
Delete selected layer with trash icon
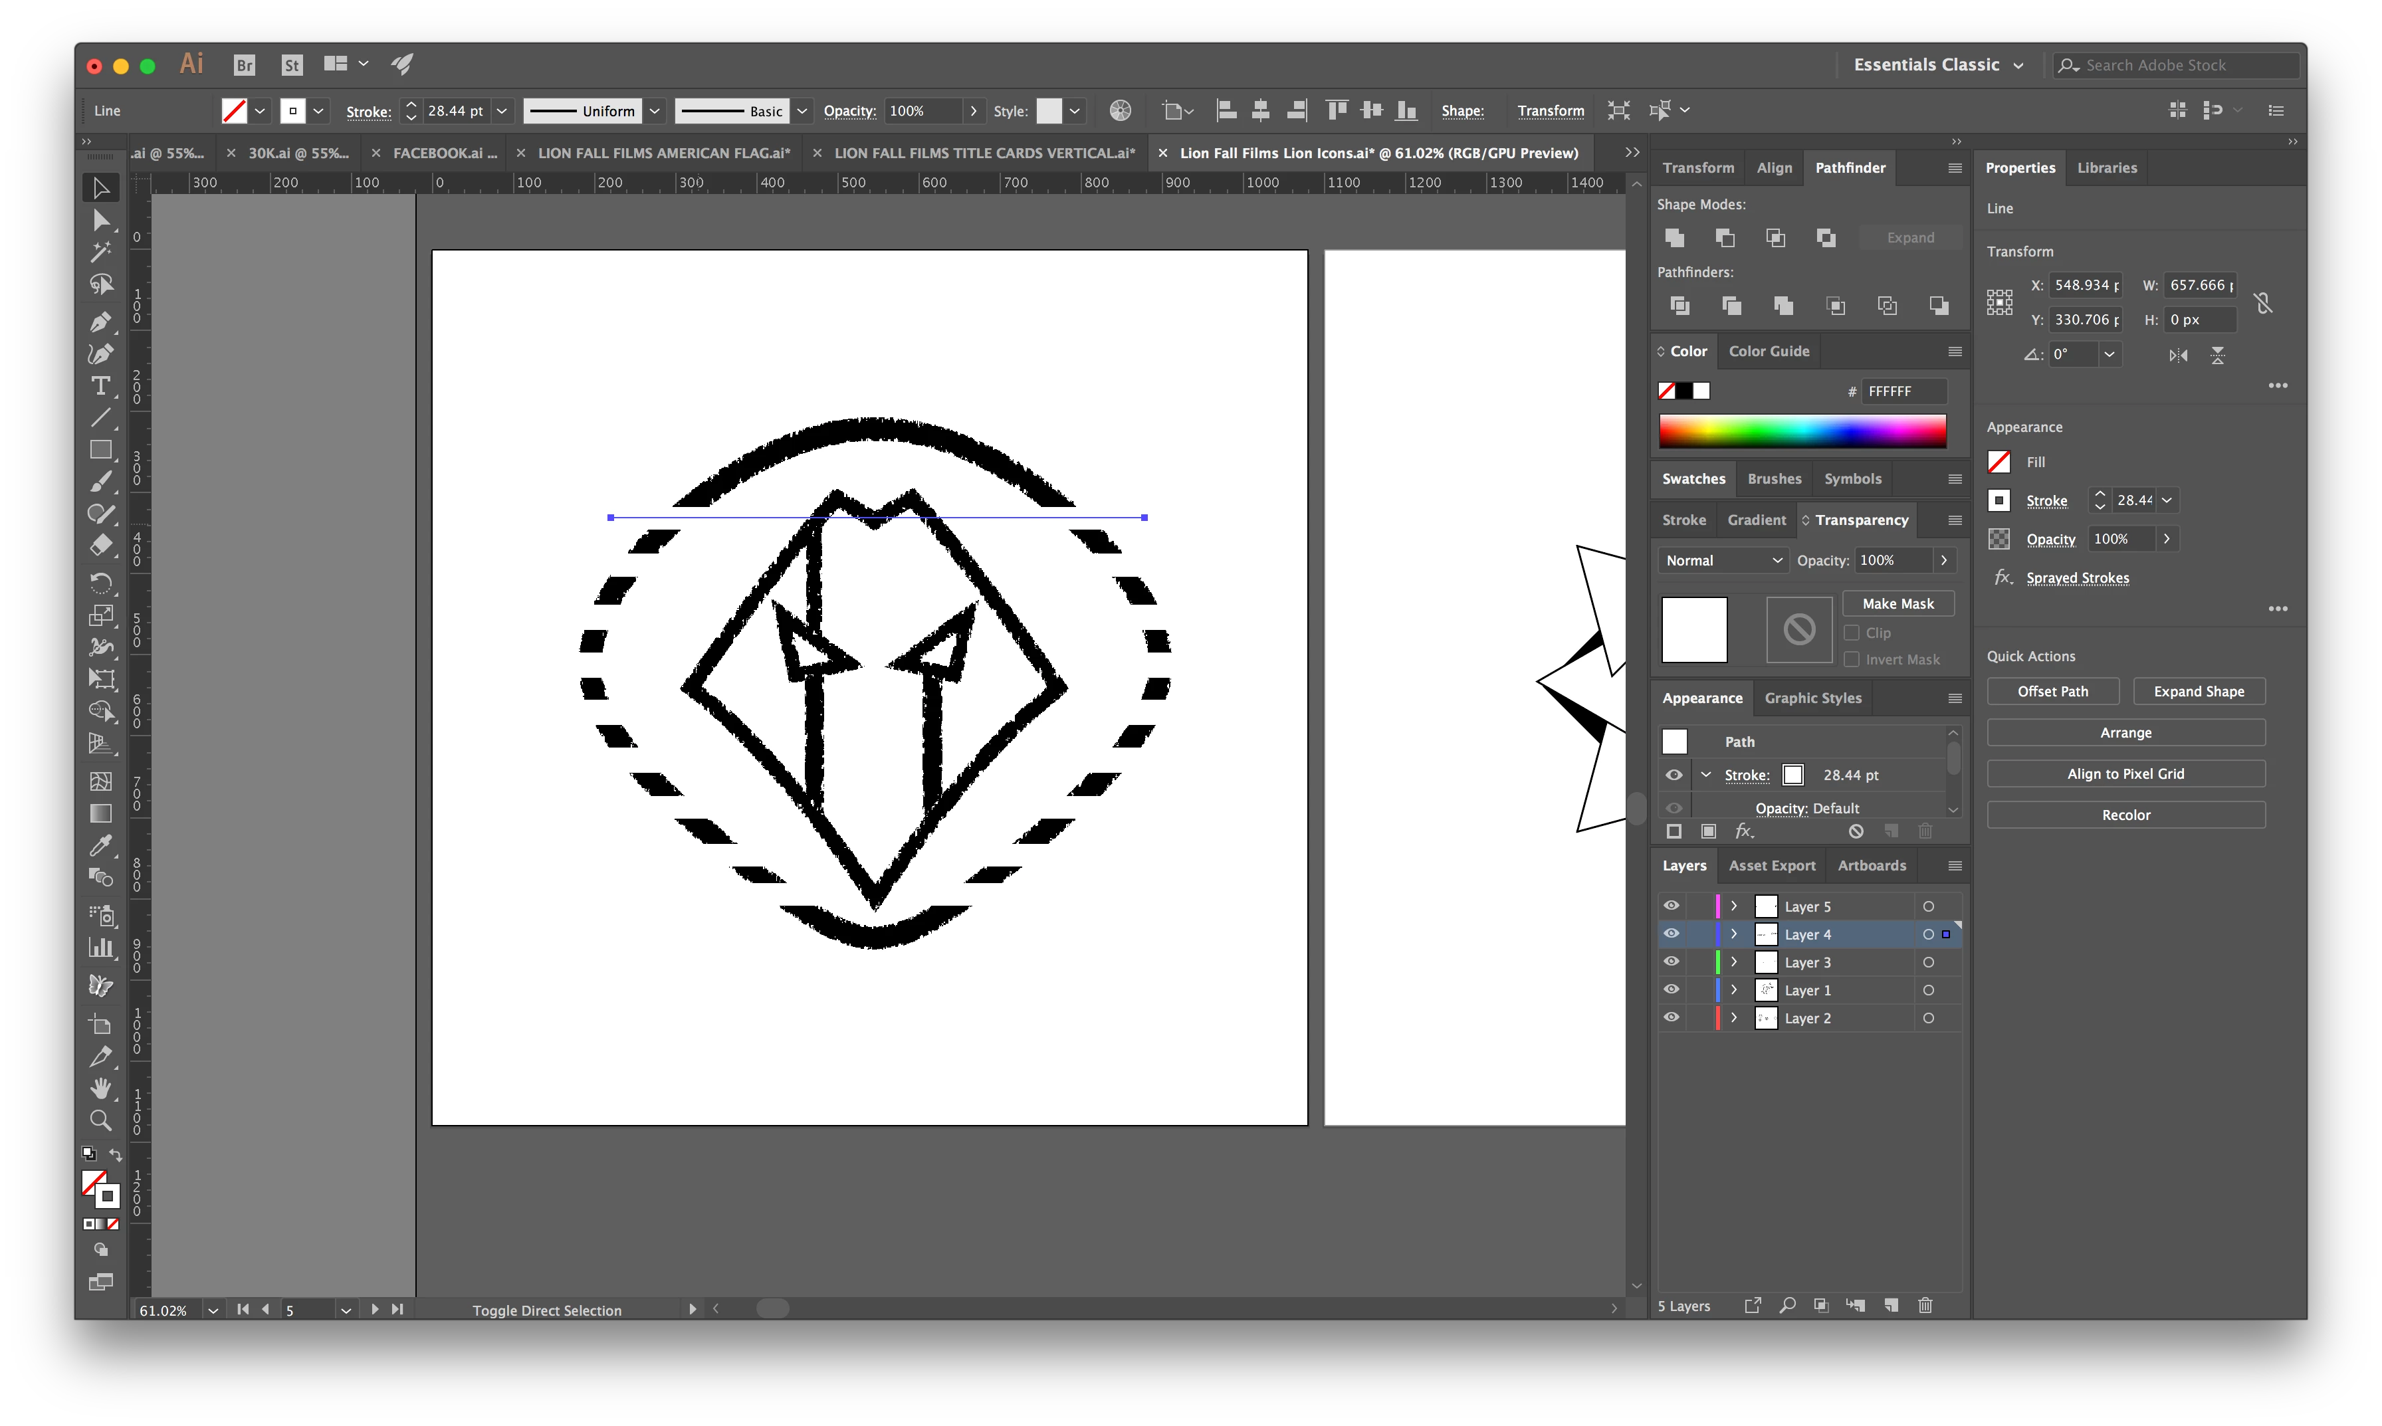[x=1925, y=1305]
